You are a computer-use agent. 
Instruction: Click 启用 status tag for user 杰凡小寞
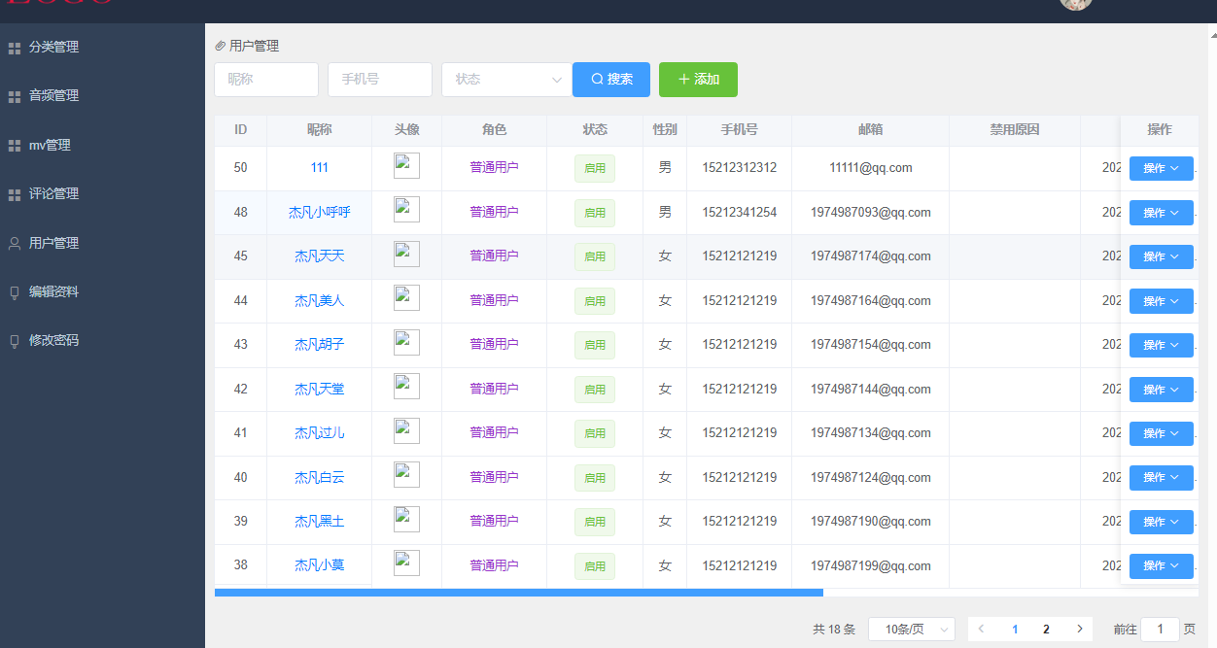click(595, 565)
